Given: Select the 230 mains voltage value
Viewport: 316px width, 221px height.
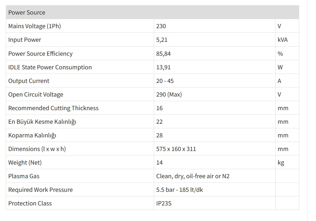Looking at the screenshot, I should 161,26.
